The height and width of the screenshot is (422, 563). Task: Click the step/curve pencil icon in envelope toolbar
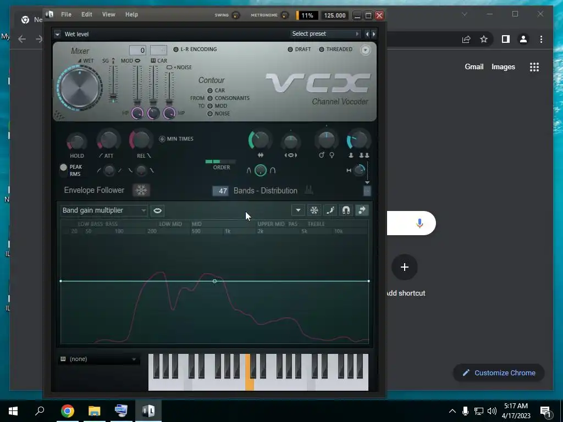click(x=330, y=210)
